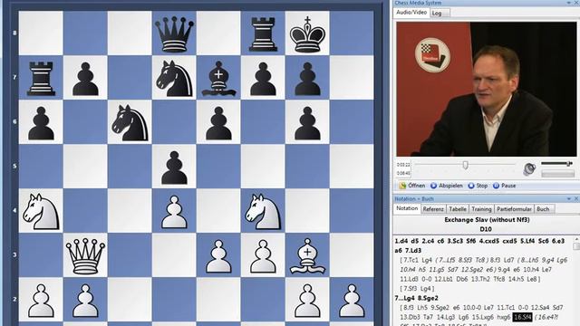
Task: Select the black bishop on e7
Action: click(x=218, y=79)
